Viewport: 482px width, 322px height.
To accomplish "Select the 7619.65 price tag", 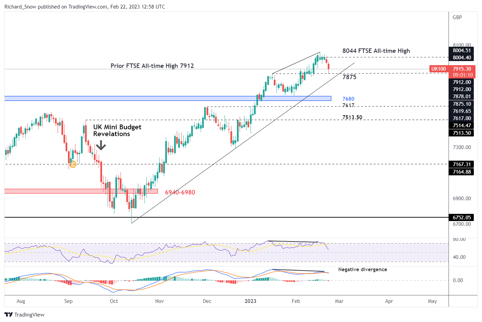I will pyautogui.click(x=462, y=111).
